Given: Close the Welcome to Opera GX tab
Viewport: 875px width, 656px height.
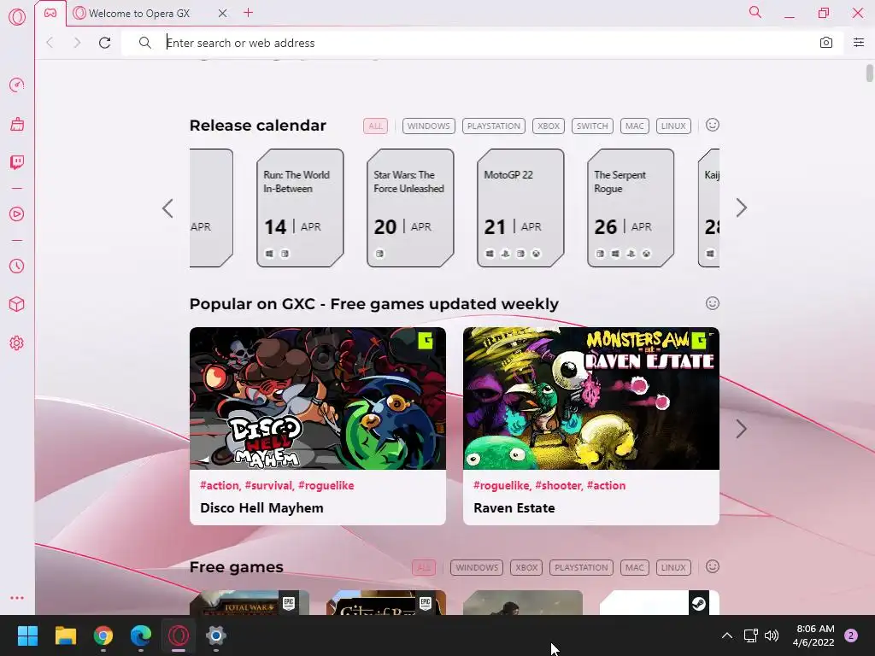Looking at the screenshot, I should 222,13.
